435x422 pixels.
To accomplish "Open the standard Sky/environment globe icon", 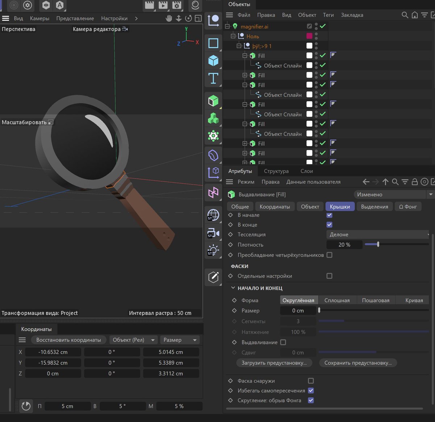I will [213, 215].
